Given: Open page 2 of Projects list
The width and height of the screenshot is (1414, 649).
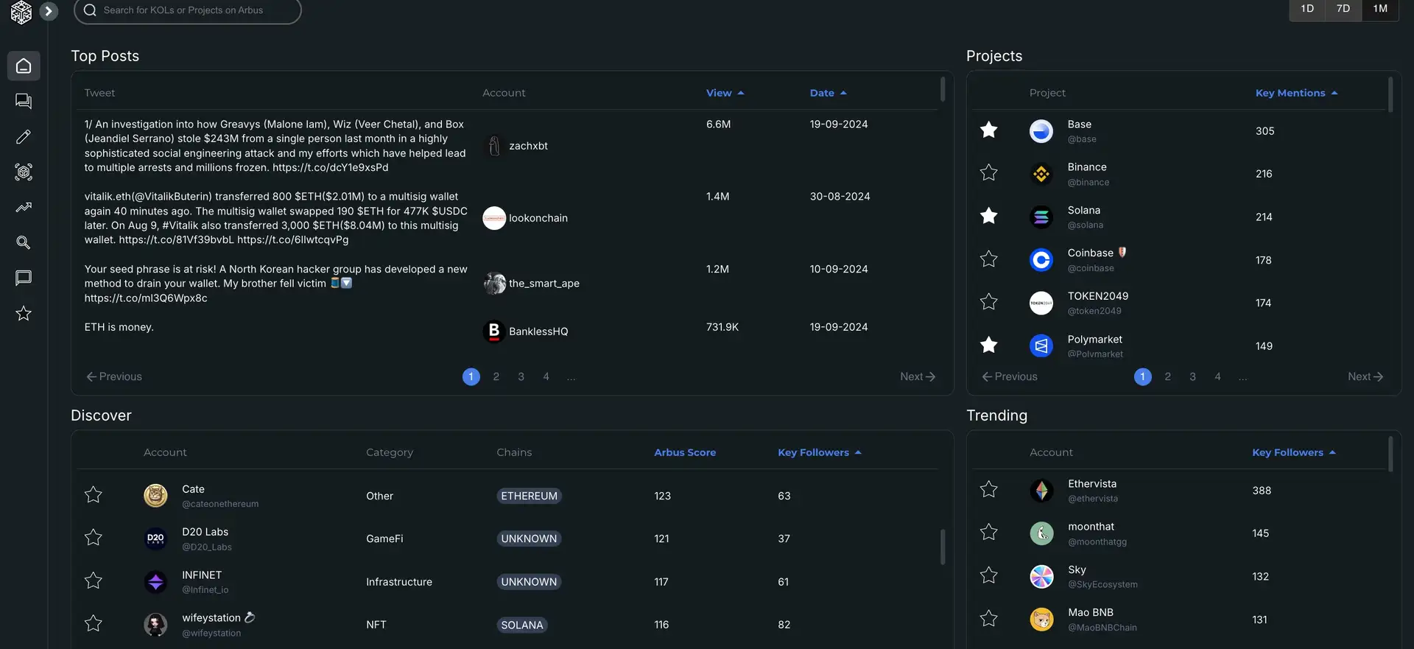Looking at the screenshot, I should pos(1167,376).
